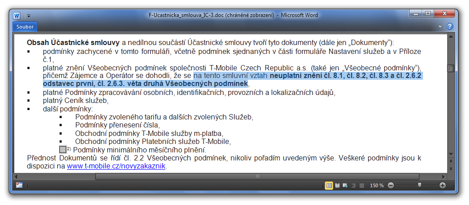Go to next page with double-down arrow
469x205 pixels.
[451, 168]
